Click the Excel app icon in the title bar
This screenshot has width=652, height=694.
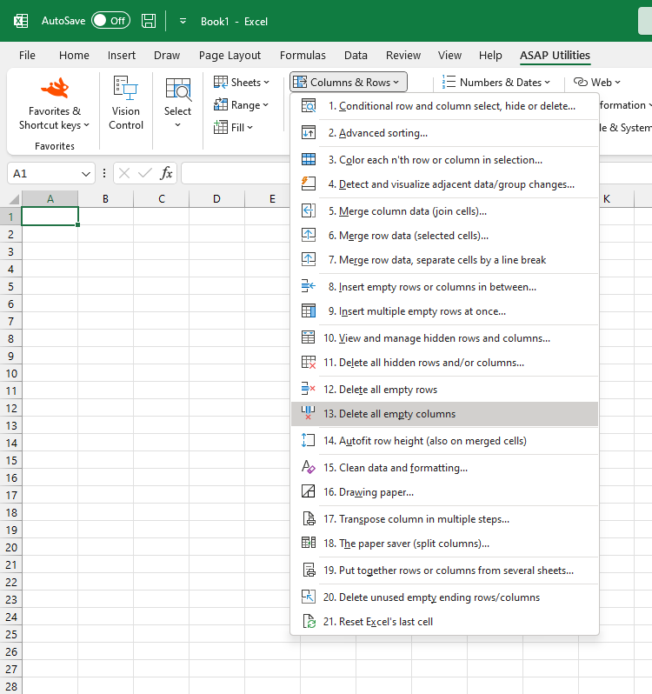[x=21, y=21]
